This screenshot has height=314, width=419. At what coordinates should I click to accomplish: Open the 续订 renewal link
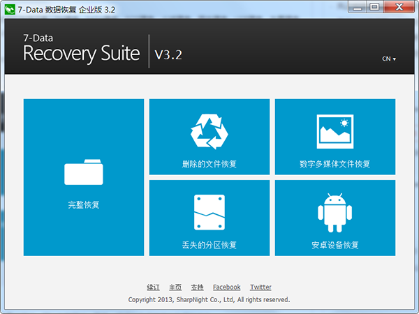pyautogui.click(x=153, y=287)
